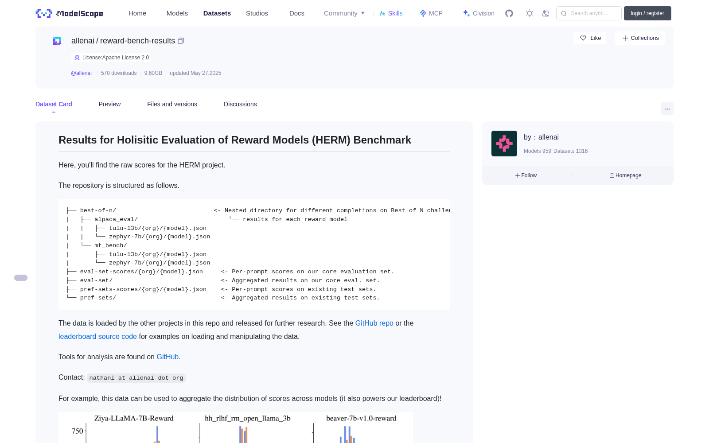Screen dimensions: 709x443
Task: Click the 'eval-set/' directory line
Action: tap(96, 280)
